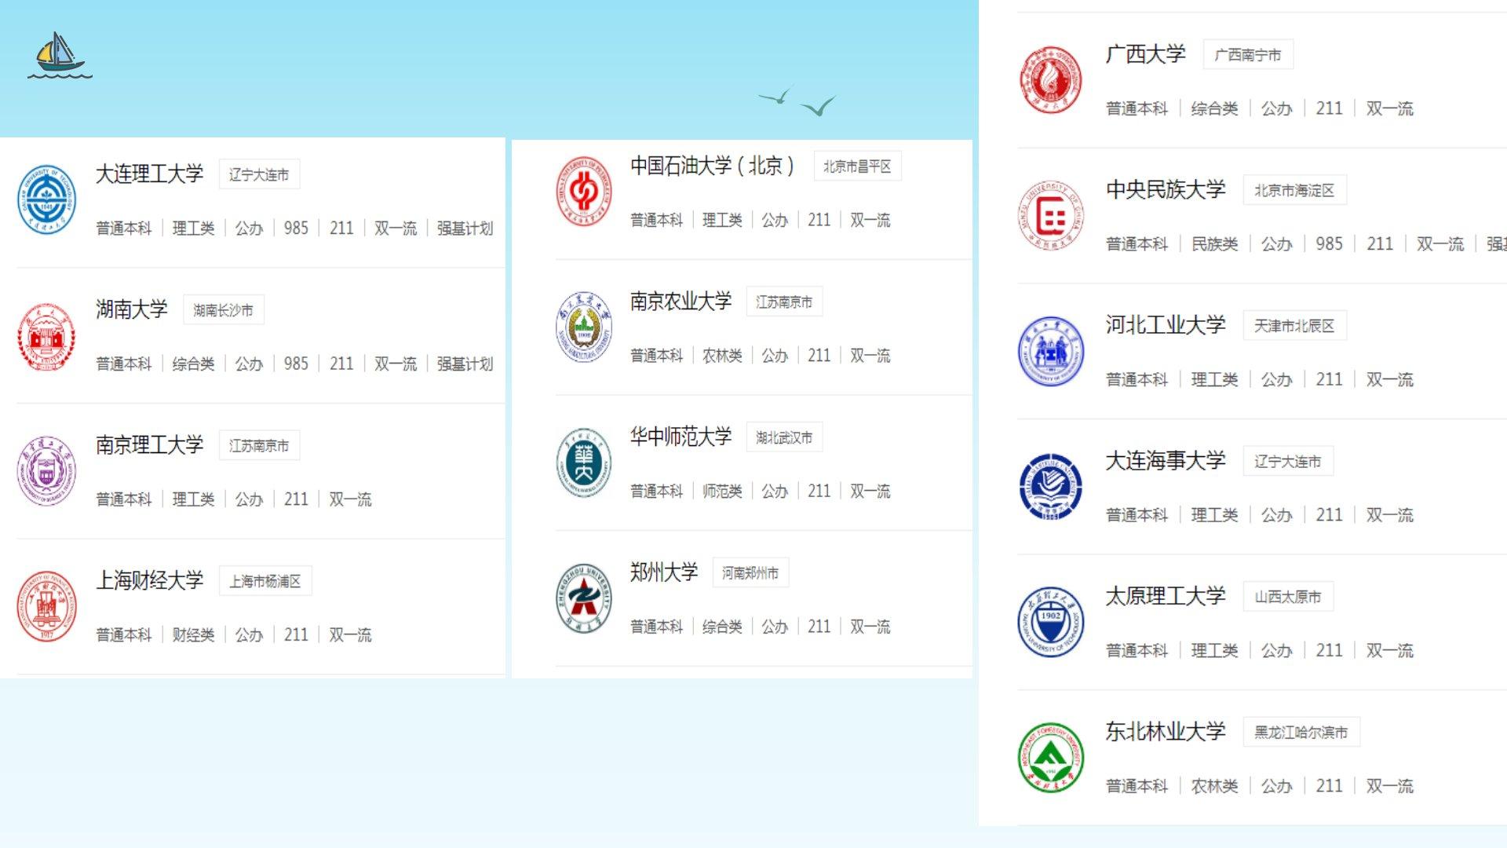Click Dalian University of Technology emblem
The height and width of the screenshot is (848, 1507).
coord(46,200)
